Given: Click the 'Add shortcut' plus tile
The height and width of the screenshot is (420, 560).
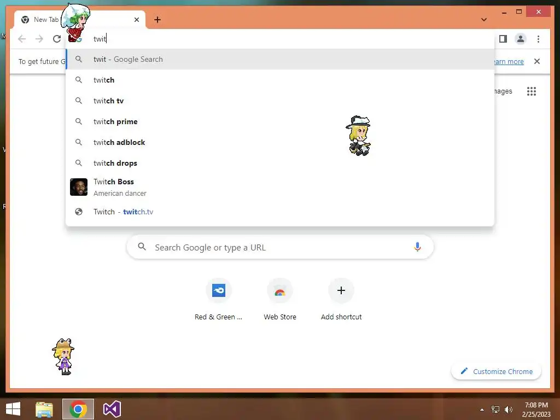Looking at the screenshot, I should [x=341, y=300].
